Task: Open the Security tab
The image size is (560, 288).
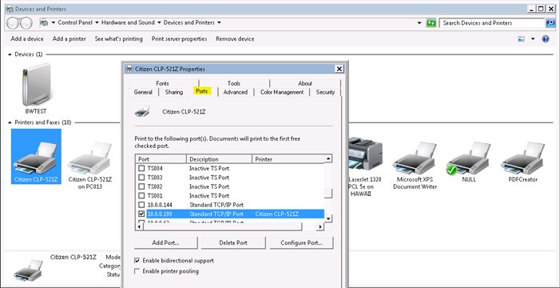Action: click(x=325, y=92)
